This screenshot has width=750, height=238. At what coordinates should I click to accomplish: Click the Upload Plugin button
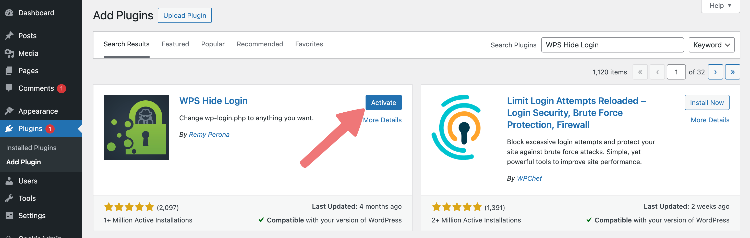click(185, 15)
